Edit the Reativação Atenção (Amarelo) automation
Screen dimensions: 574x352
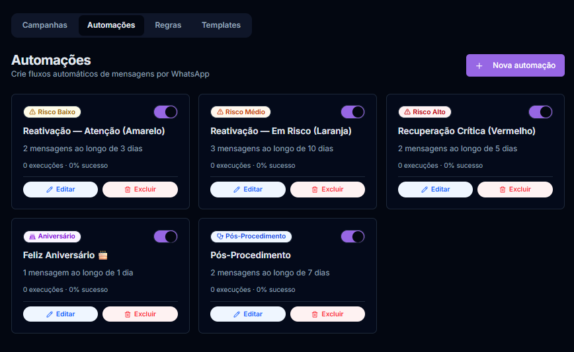[x=60, y=190]
